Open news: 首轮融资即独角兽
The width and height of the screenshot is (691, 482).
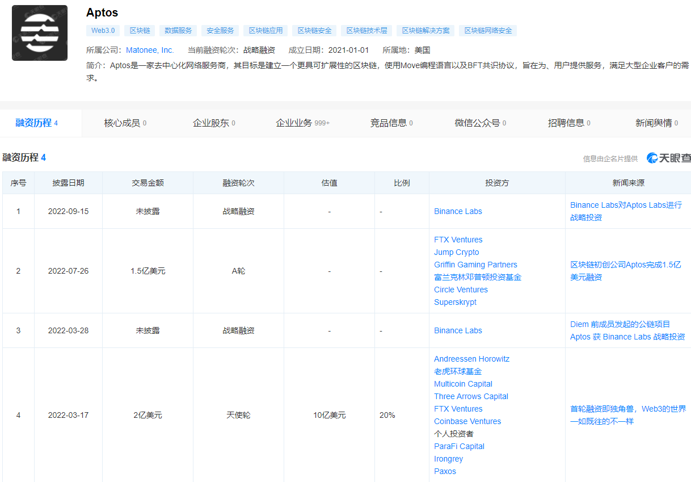click(628, 415)
